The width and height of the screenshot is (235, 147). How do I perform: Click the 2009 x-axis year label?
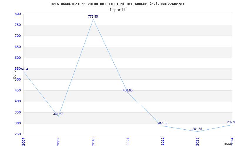click(x=58, y=142)
